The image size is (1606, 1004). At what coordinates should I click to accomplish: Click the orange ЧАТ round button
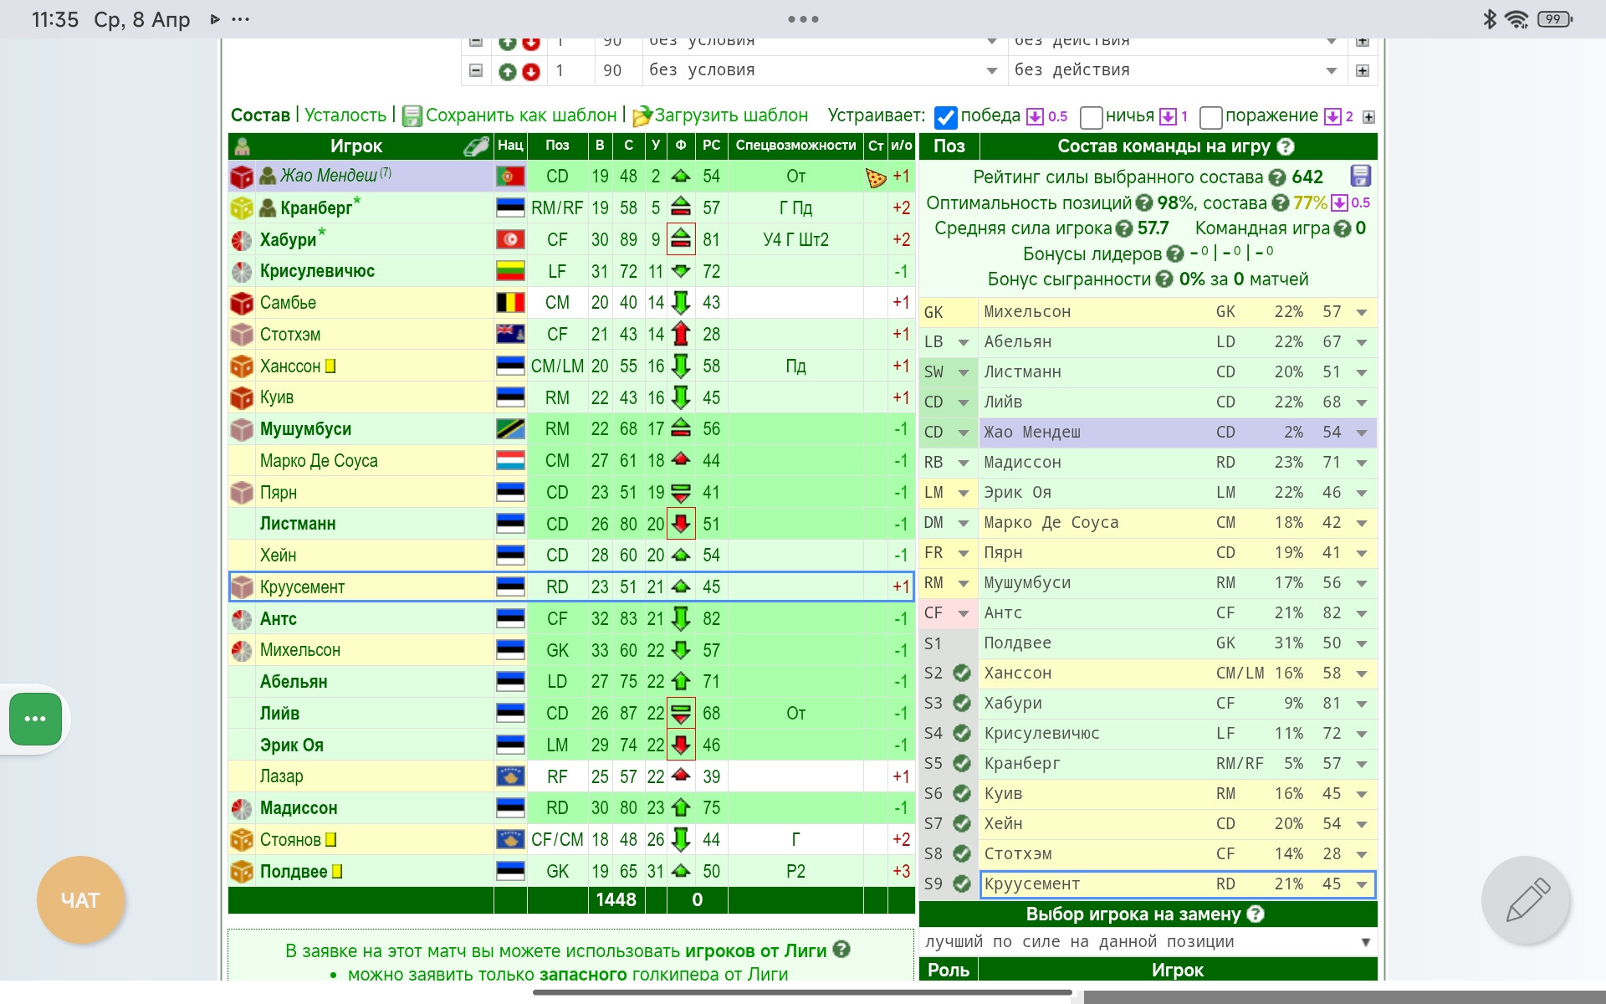[80, 900]
